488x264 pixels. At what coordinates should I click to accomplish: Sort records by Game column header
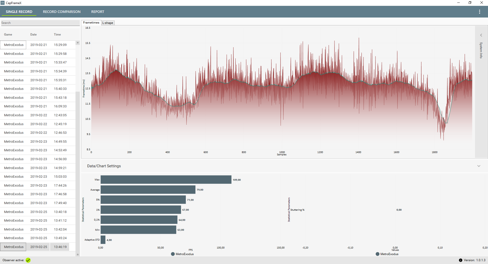(8, 35)
